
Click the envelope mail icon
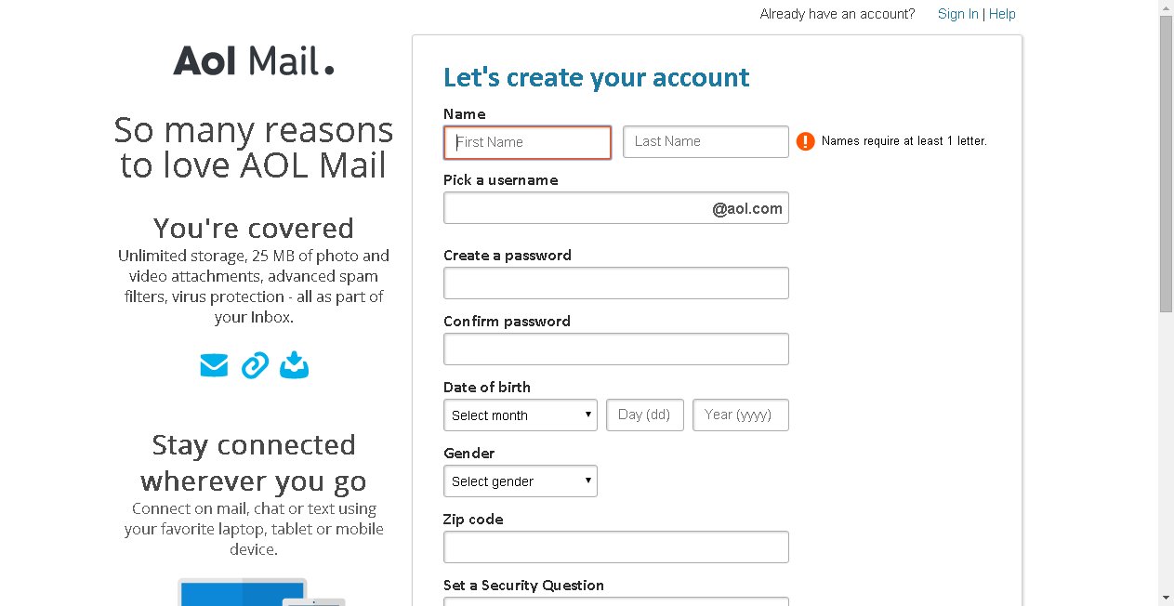(x=214, y=365)
